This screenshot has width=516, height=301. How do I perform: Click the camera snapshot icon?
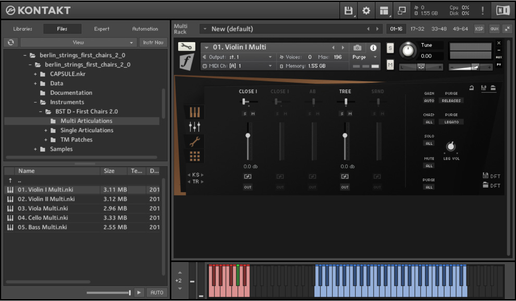pos(357,48)
